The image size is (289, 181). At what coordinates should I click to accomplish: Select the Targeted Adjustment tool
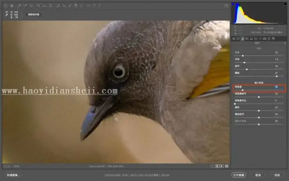pyautogui.click(x=31, y=6)
